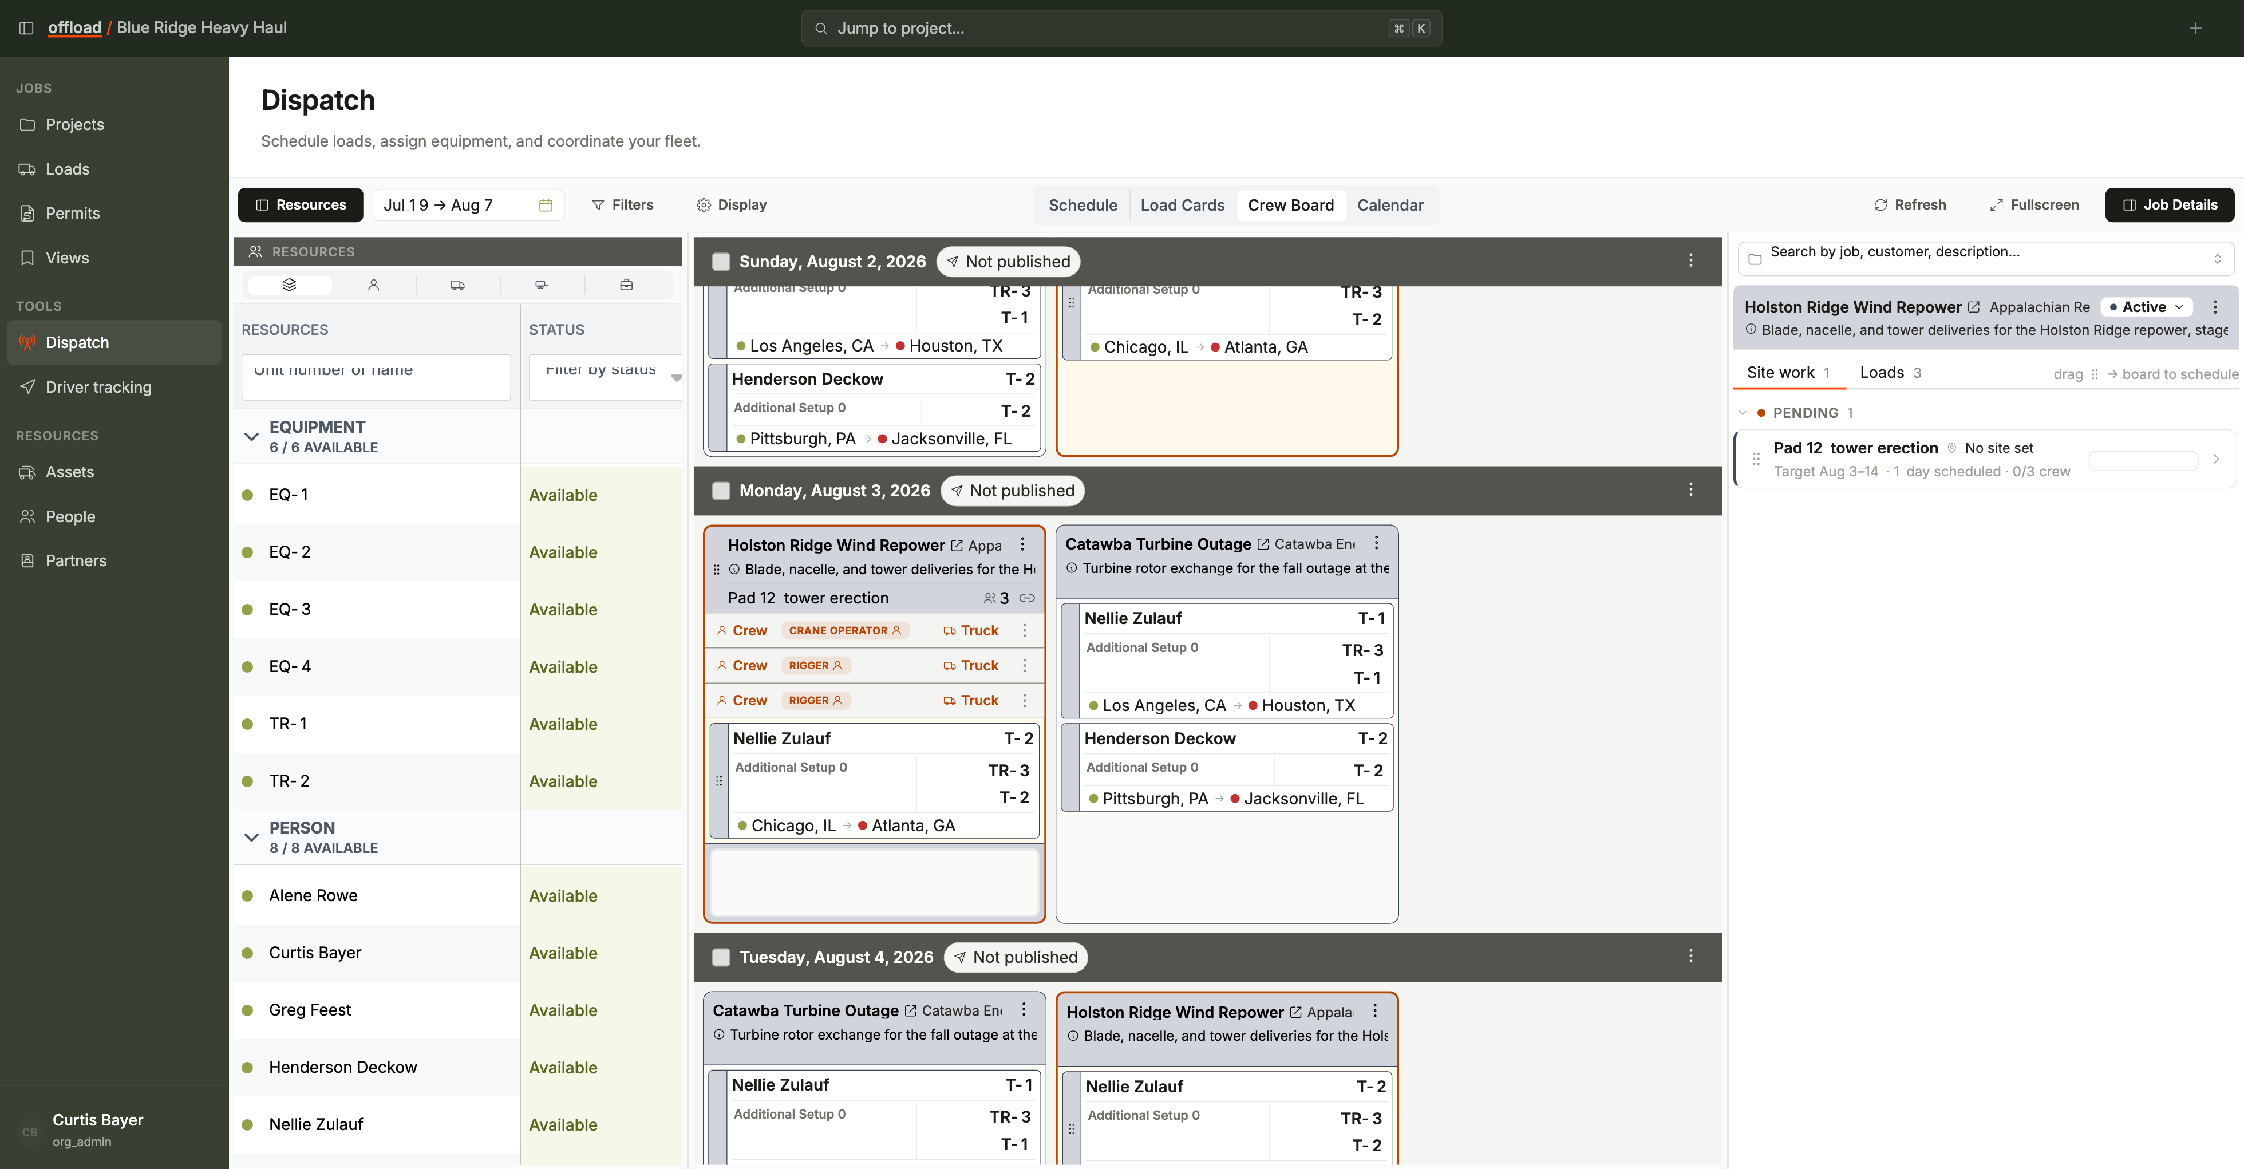Open the options menu for Tuesday, August 4
This screenshot has width=2244, height=1169.
point(1691,957)
